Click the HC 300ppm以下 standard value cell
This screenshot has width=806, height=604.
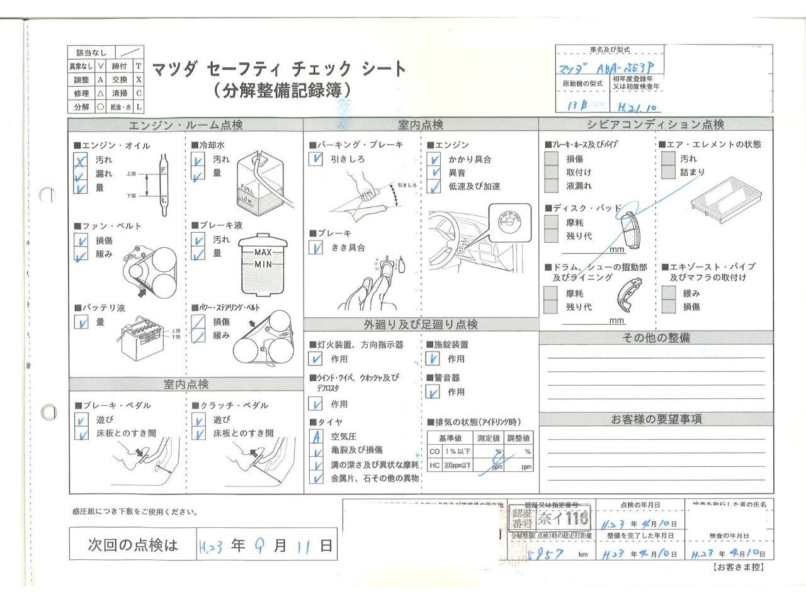(x=457, y=466)
